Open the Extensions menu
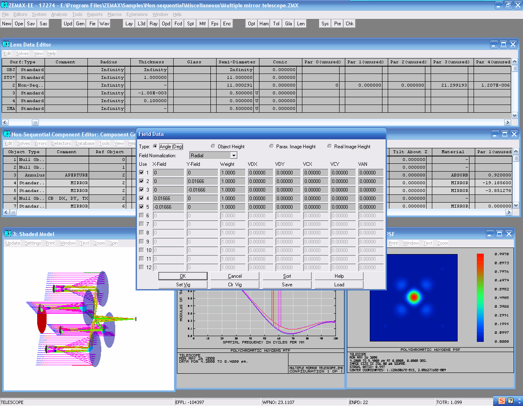 (x=137, y=14)
